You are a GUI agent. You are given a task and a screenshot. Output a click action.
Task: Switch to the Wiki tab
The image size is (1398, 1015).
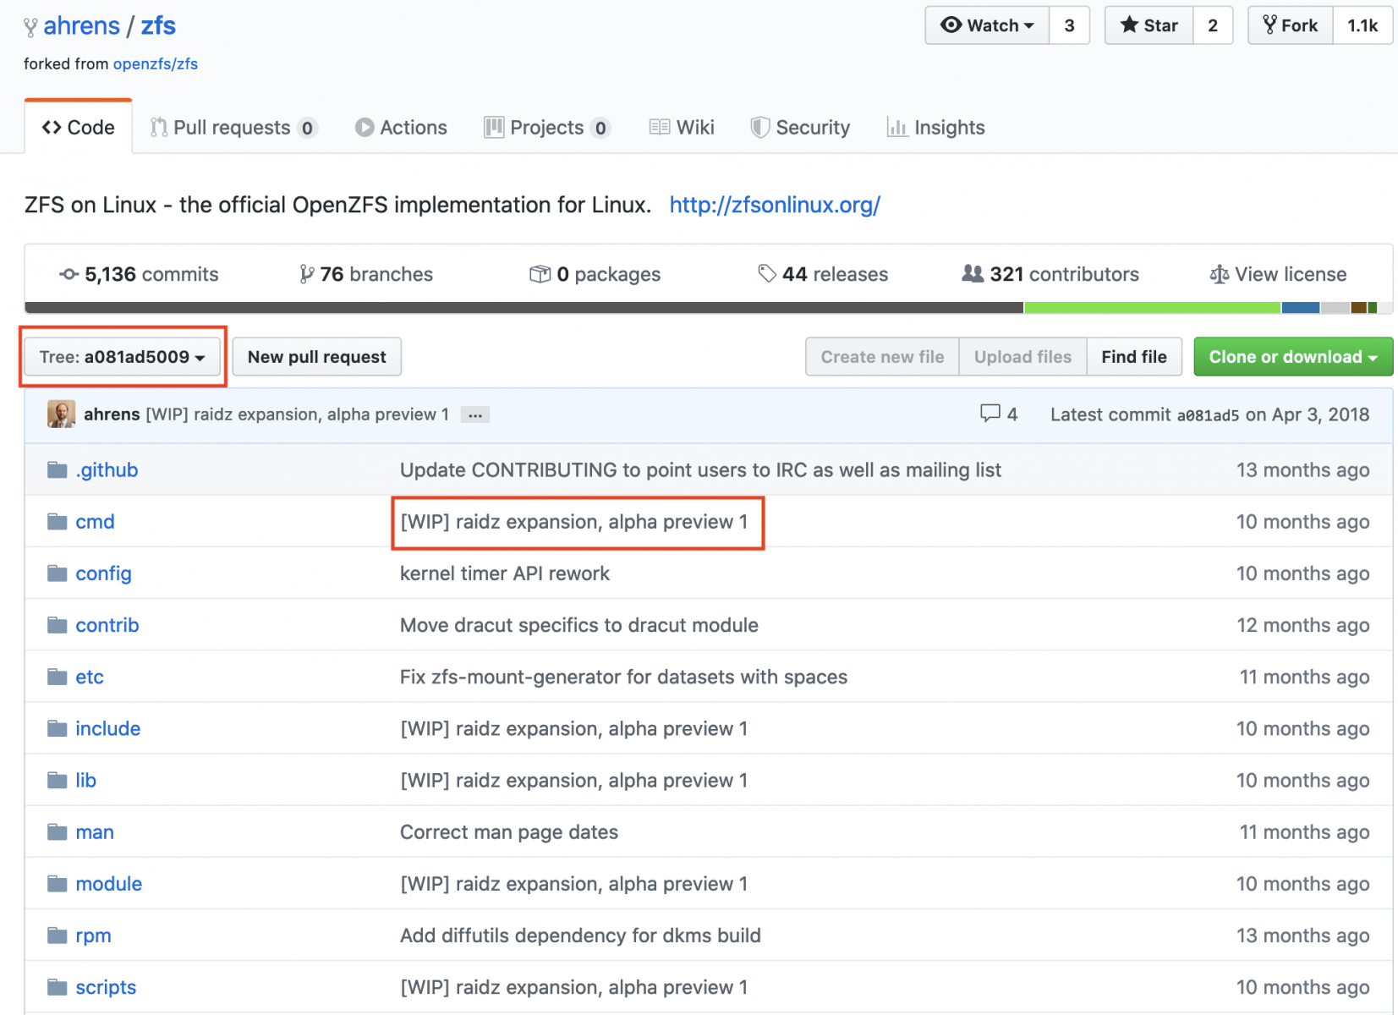click(682, 127)
